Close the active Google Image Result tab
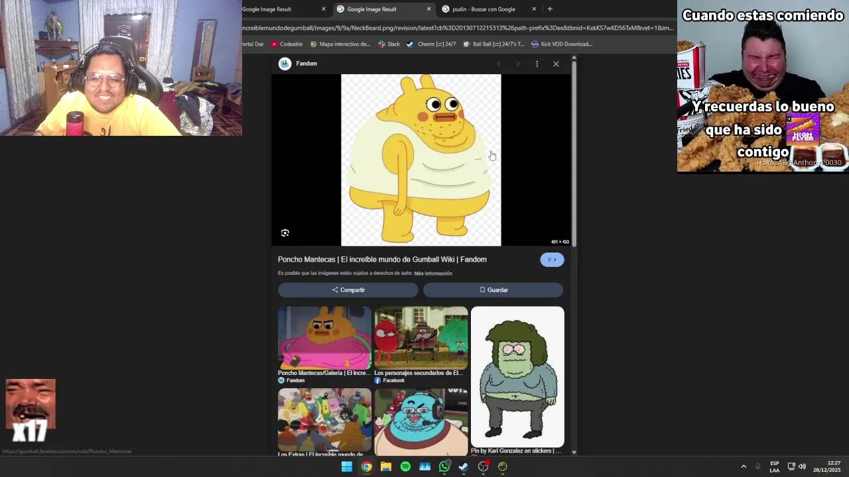The height and width of the screenshot is (477, 849). coord(428,9)
